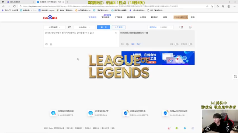Select the AI同传 nav tab
This screenshot has width=238, height=133.
click(143, 17)
